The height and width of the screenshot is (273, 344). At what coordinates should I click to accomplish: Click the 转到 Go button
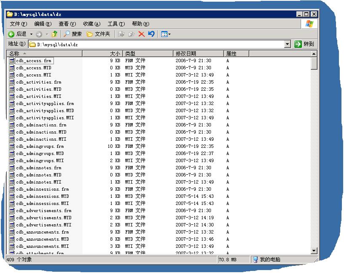(x=304, y=44)
